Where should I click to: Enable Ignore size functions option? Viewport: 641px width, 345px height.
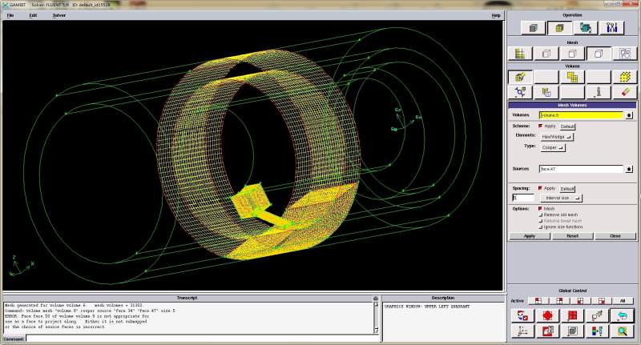coord(540,227)
